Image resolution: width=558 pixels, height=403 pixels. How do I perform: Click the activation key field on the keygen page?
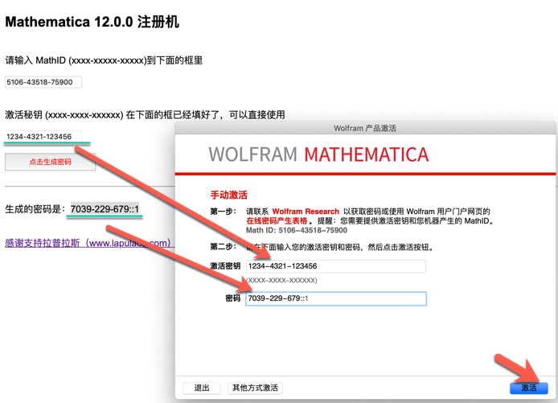[43, 137]
